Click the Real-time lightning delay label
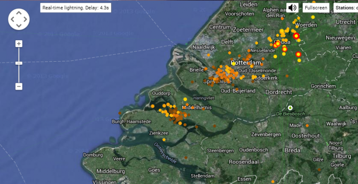This screenshot has width=358, height=184. click(76, 8)
